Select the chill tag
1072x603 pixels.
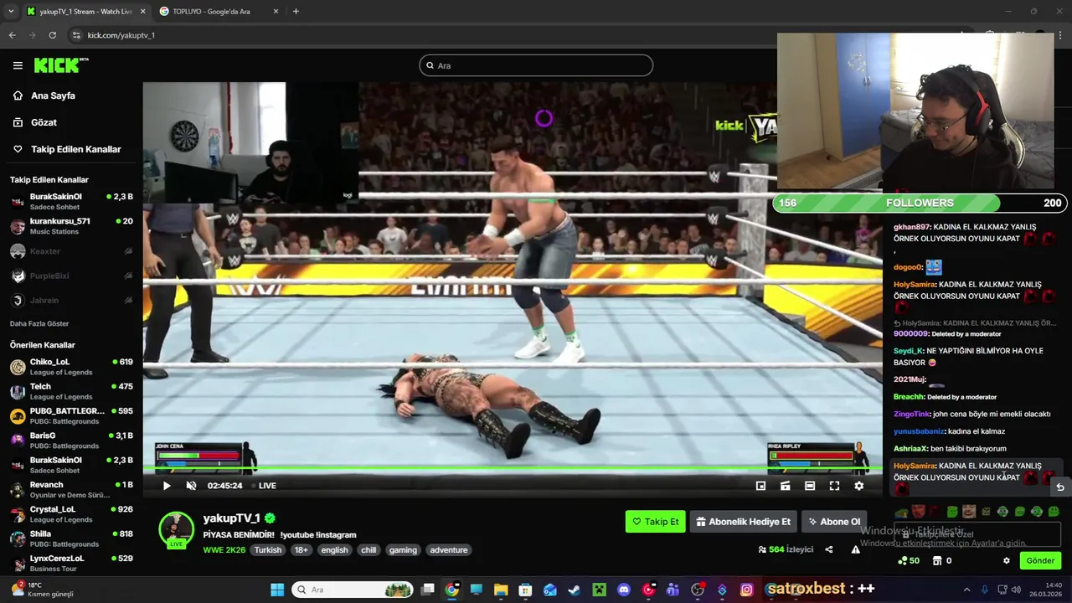point(368,550)
